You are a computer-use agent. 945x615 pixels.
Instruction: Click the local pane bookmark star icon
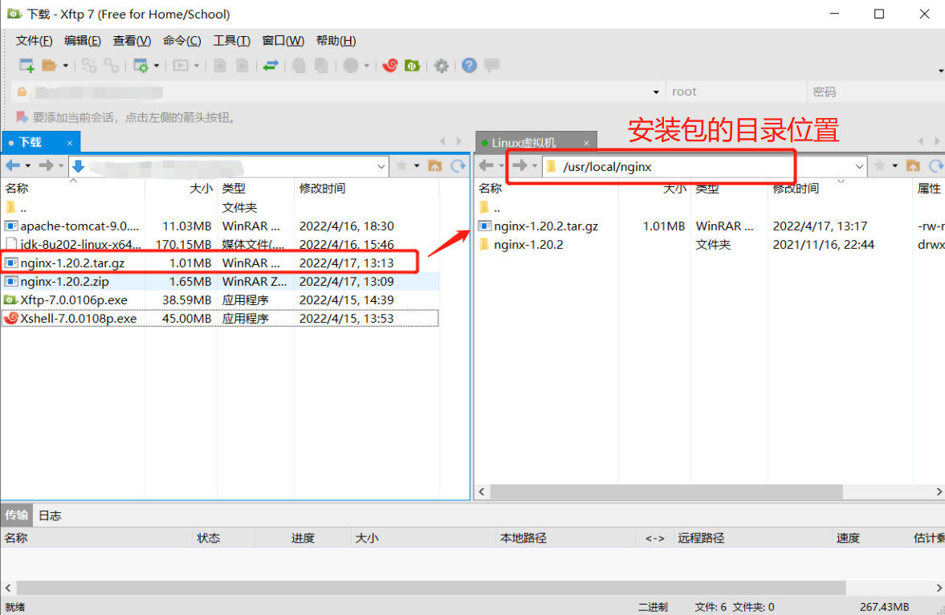coord(401,165)
